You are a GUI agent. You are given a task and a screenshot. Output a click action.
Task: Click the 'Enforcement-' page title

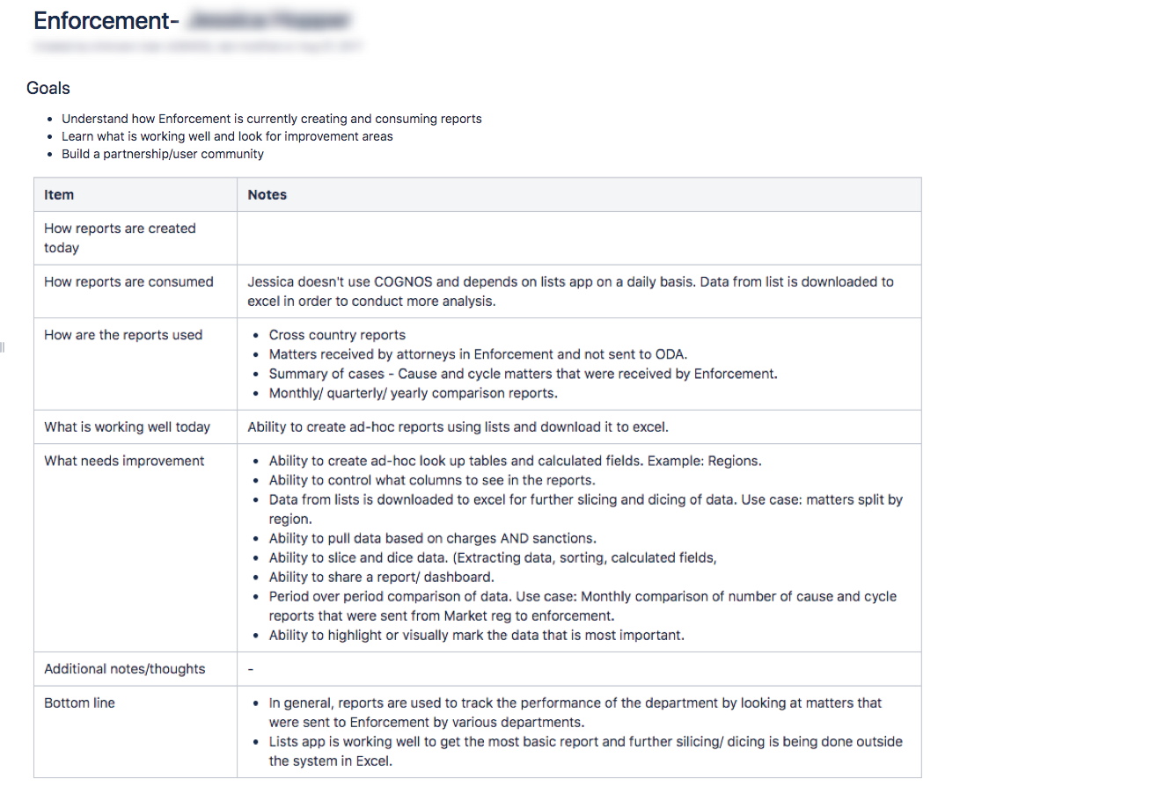(x=106, y=19)
